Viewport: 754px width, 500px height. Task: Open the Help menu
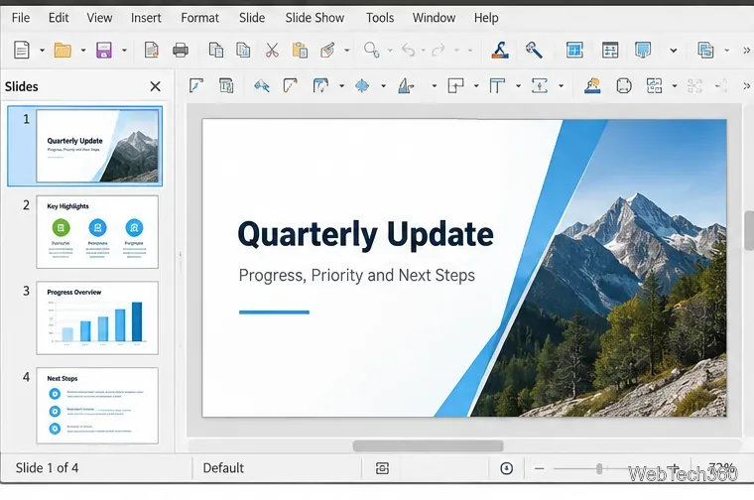click(486, 18)
